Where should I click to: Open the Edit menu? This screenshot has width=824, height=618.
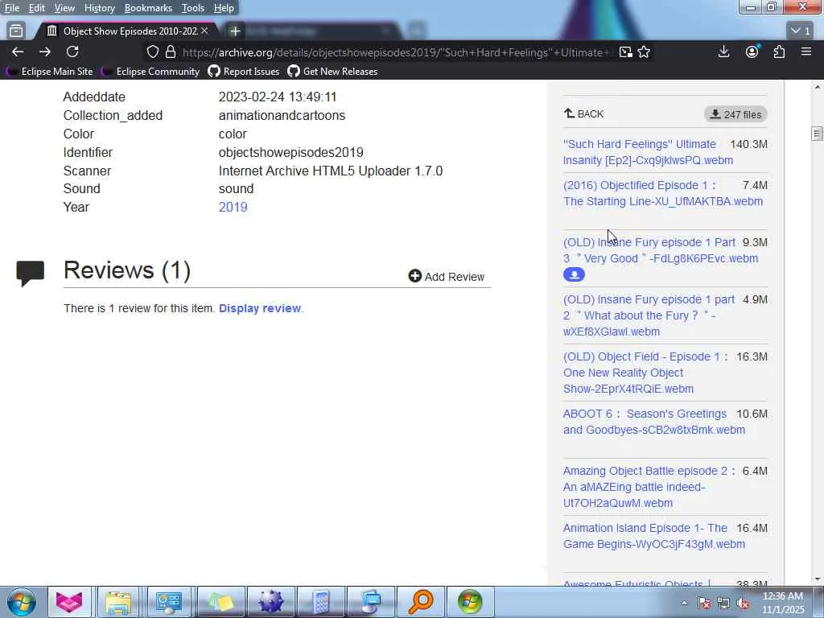pos(36,8)
